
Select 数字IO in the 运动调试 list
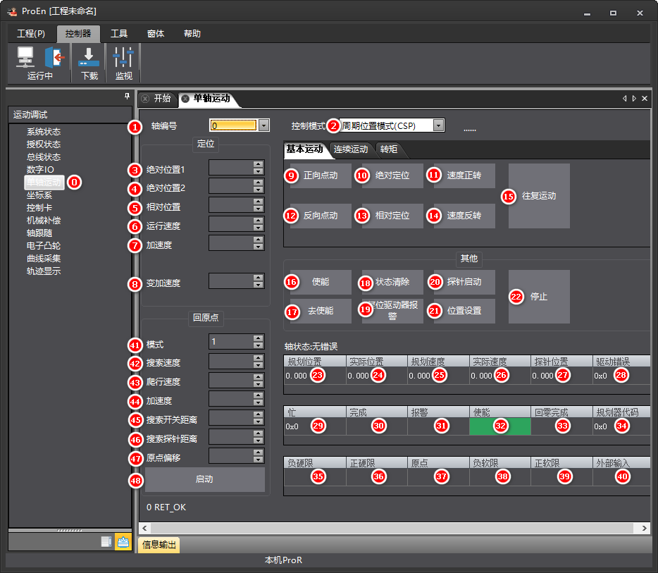(40, 170)
